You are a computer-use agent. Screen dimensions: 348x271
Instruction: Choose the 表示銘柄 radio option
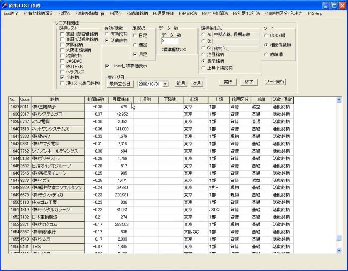[x=203, y=61]
